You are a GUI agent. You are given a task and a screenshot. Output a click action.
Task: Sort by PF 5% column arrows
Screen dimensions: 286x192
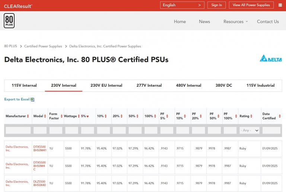(167, 116)
